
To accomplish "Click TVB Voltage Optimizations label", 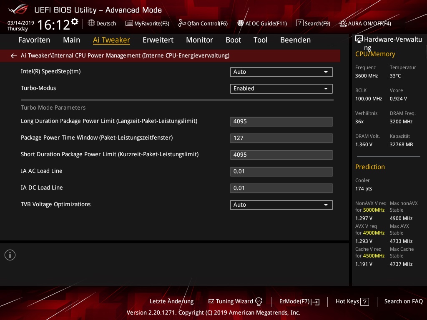I will coord(55,204).
